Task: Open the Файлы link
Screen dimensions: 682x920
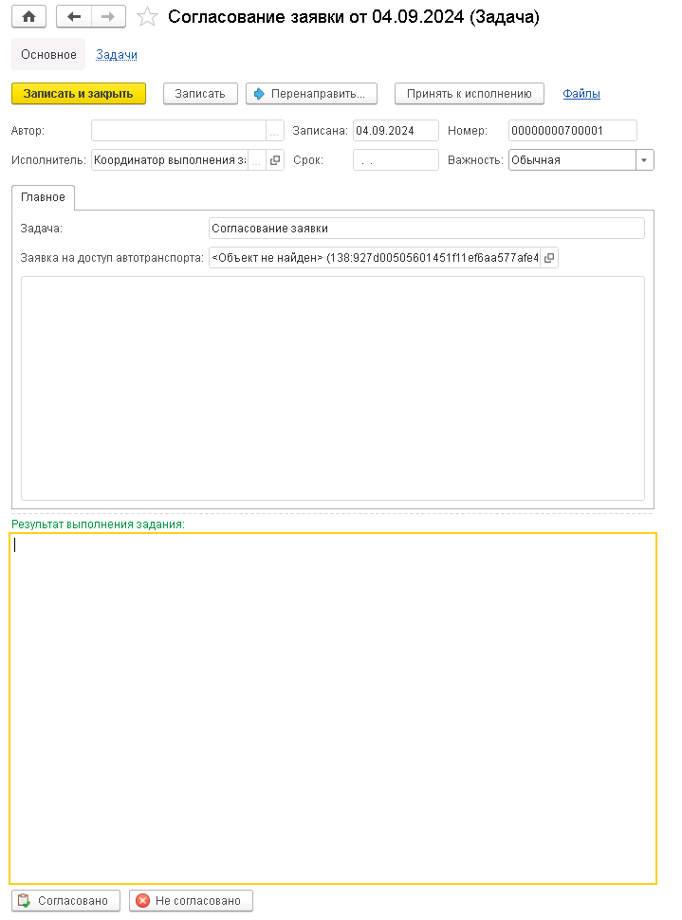Action: pyautogui.click(x=581, y=94)
